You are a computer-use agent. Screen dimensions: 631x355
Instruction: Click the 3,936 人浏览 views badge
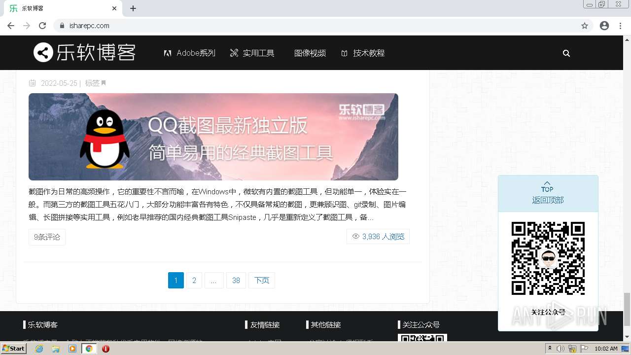coord(378,237)
